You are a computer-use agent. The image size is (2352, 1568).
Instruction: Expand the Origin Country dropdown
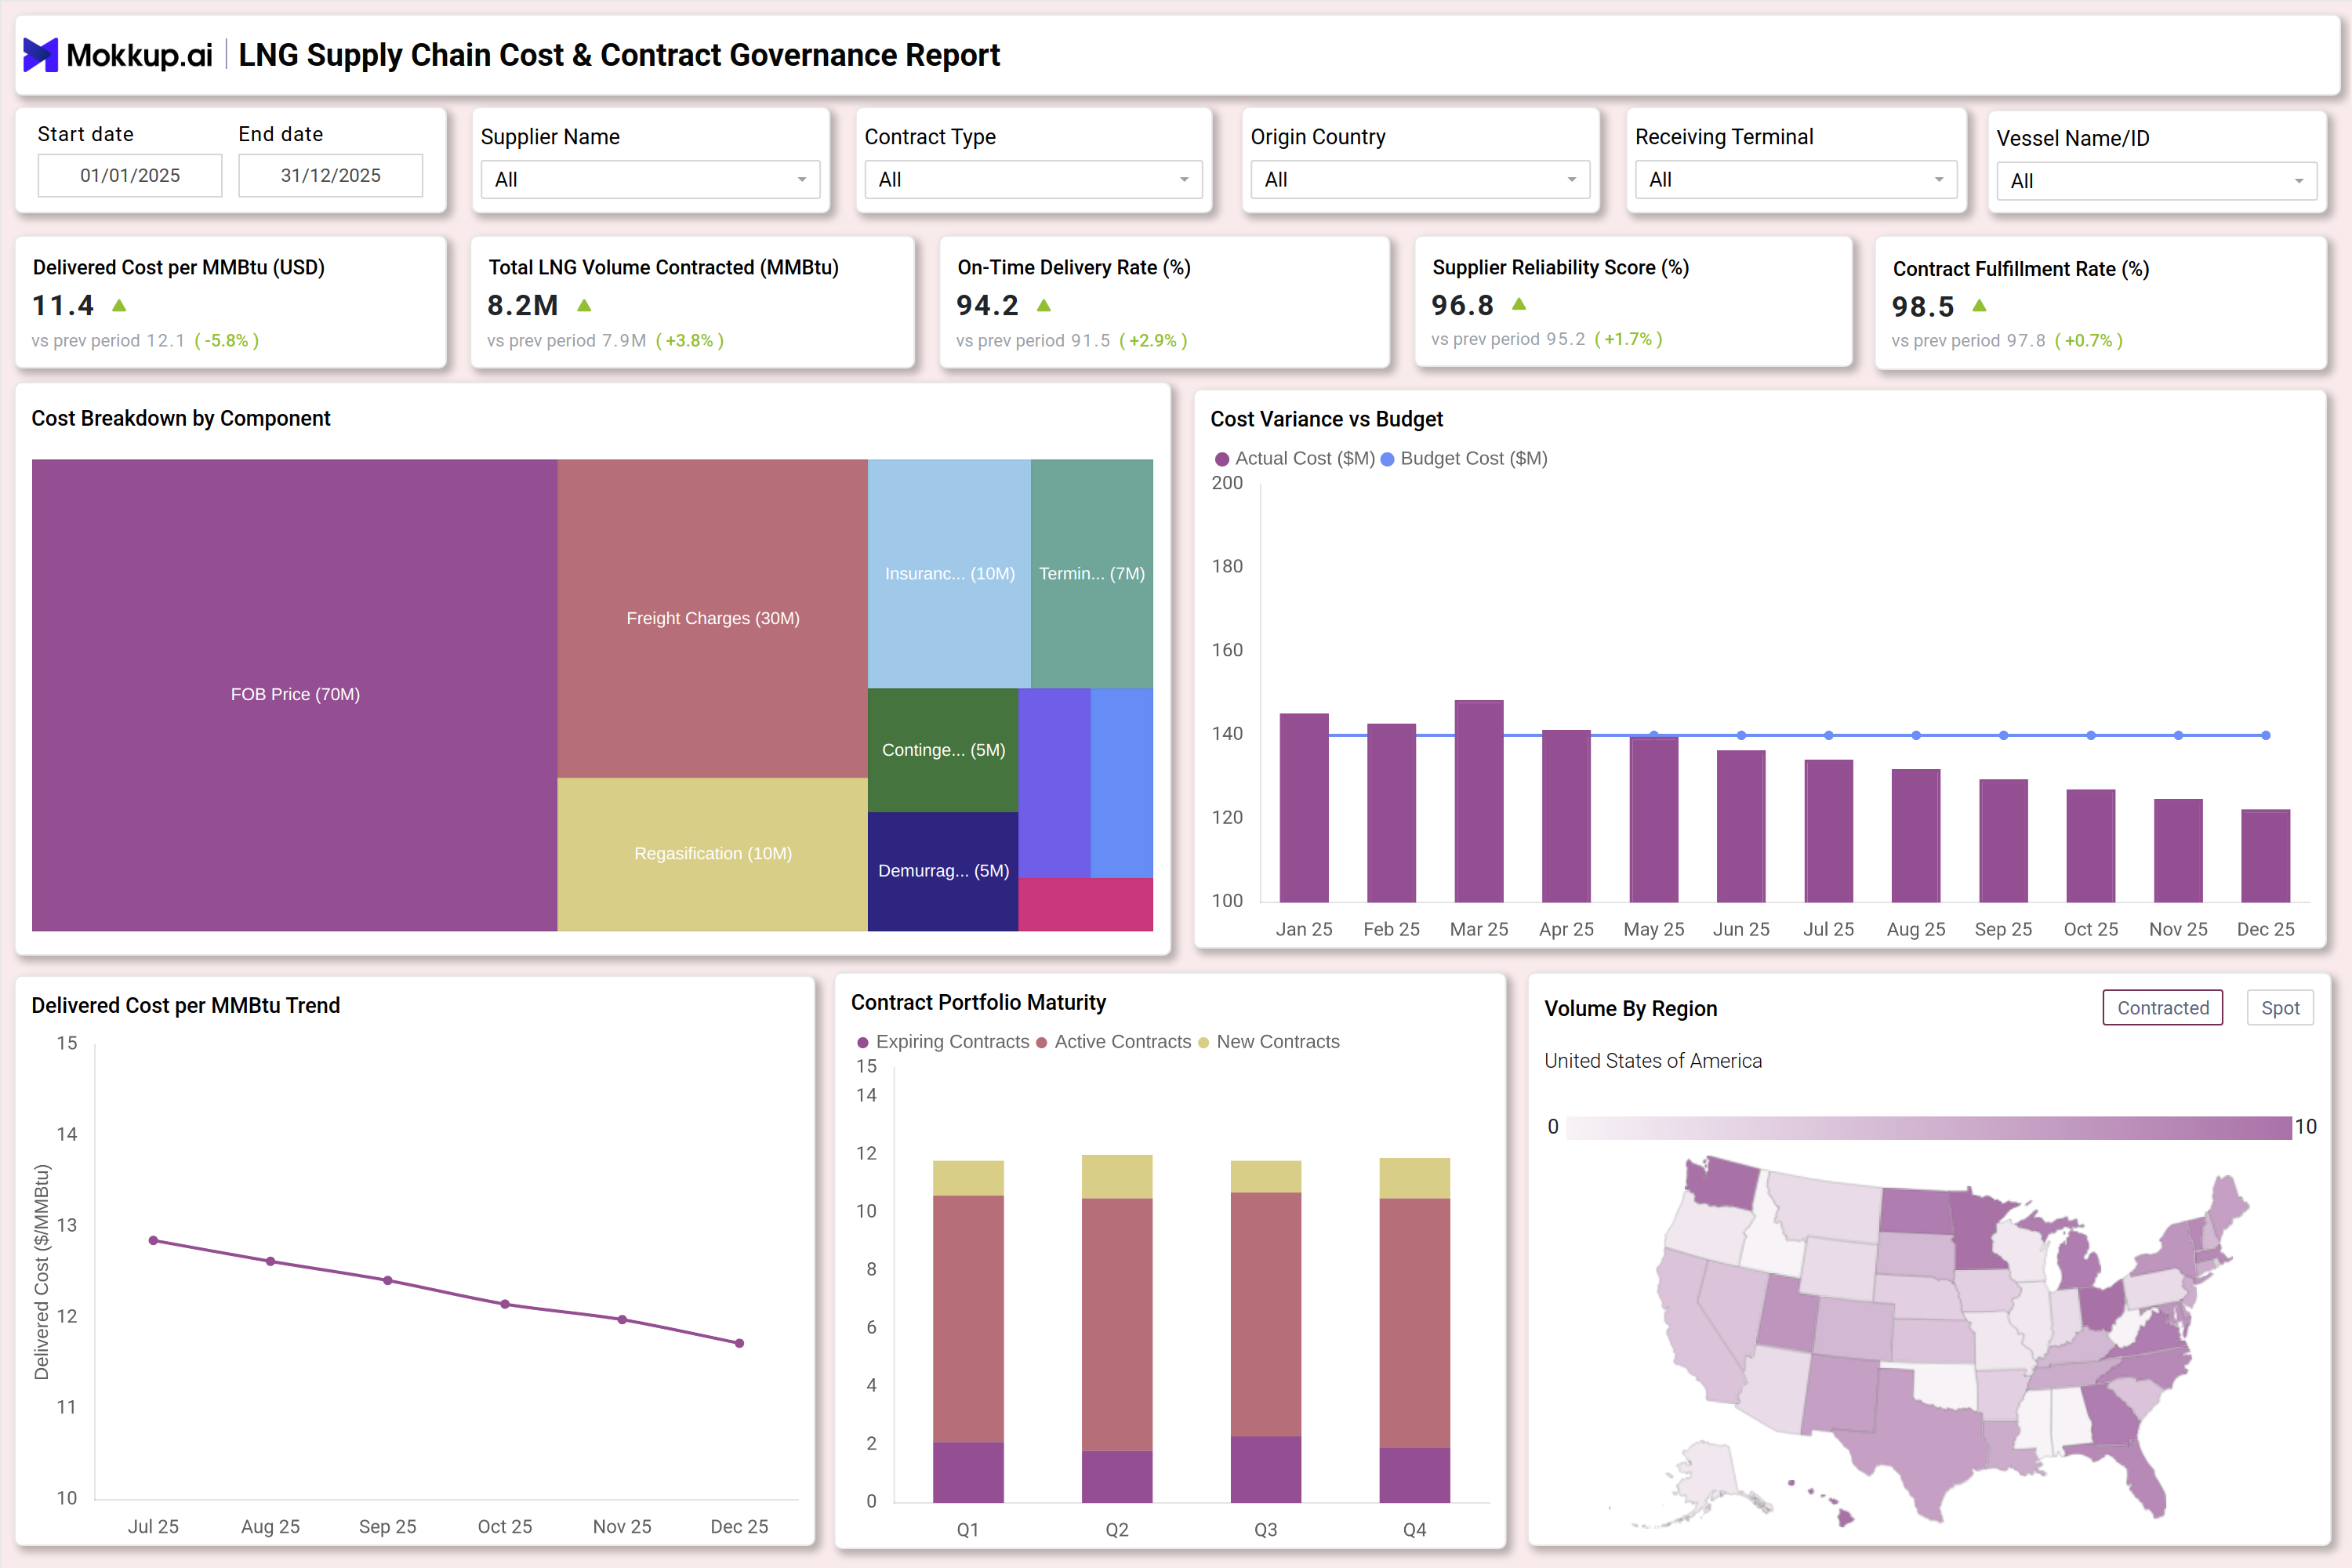(1419, 180)
